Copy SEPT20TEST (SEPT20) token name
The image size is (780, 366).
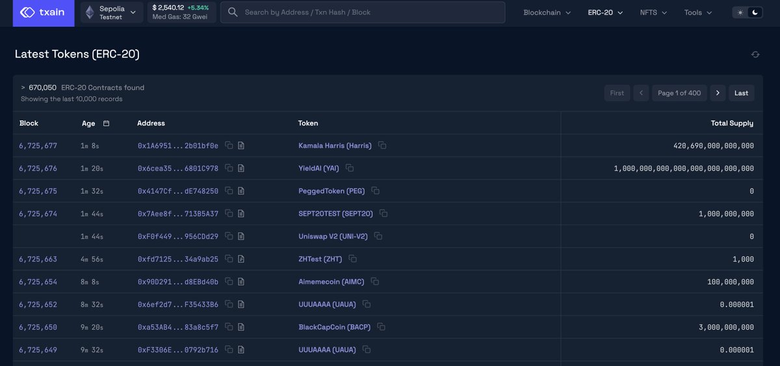tap(383, 213)
